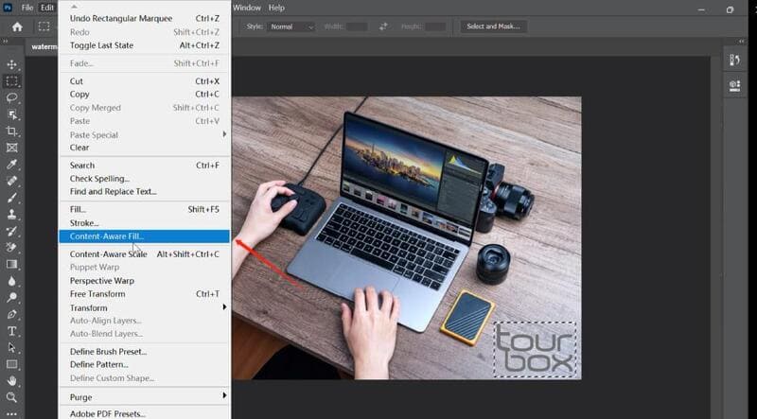Select the Horizontal Type tool
Viewport: 757px width, 419px height.
[x=11, y=331]
